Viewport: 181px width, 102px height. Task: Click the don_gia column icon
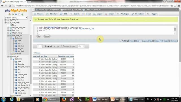(16, 64)
